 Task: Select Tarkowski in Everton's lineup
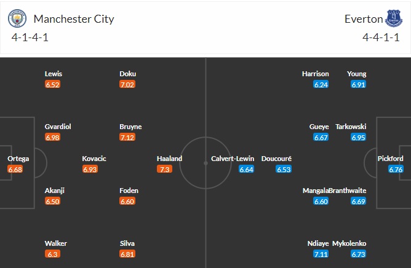pyautogui.click(x=350, y=127)
